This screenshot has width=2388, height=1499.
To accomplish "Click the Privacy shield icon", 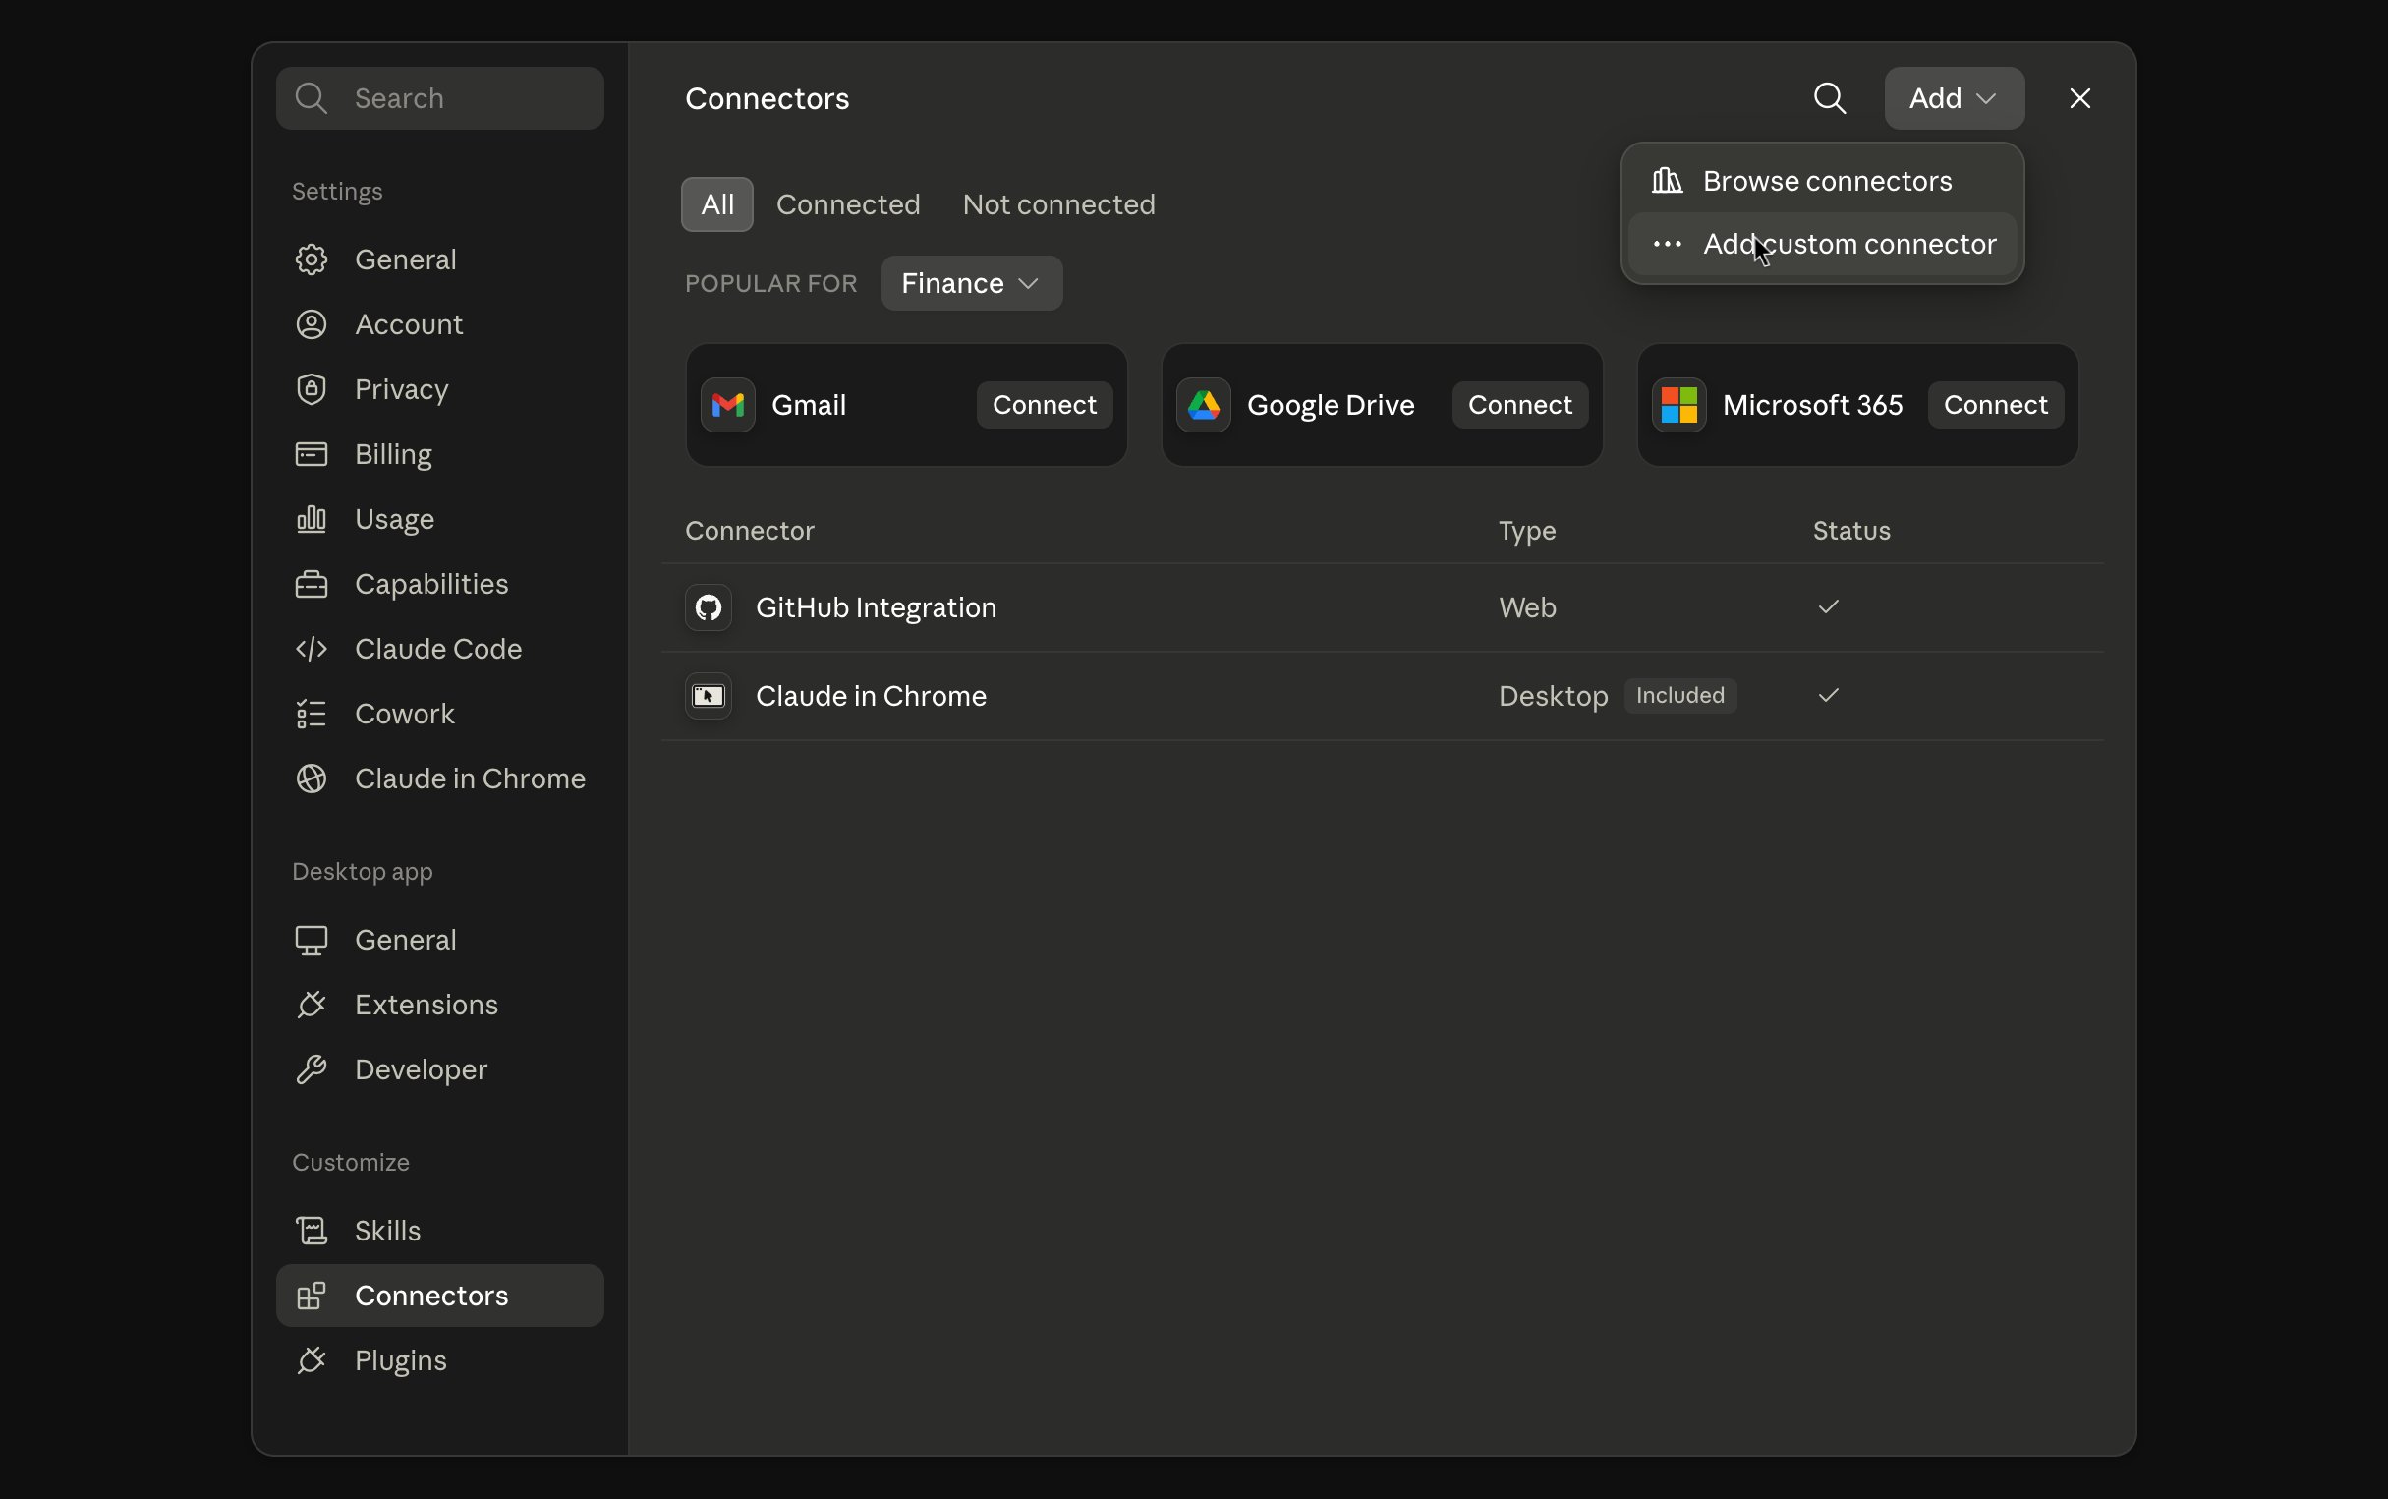I will [312, 389].
